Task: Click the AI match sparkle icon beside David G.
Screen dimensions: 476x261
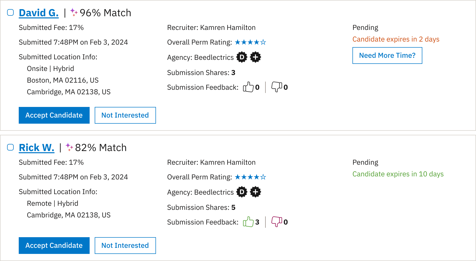Action: click(74, 13)
